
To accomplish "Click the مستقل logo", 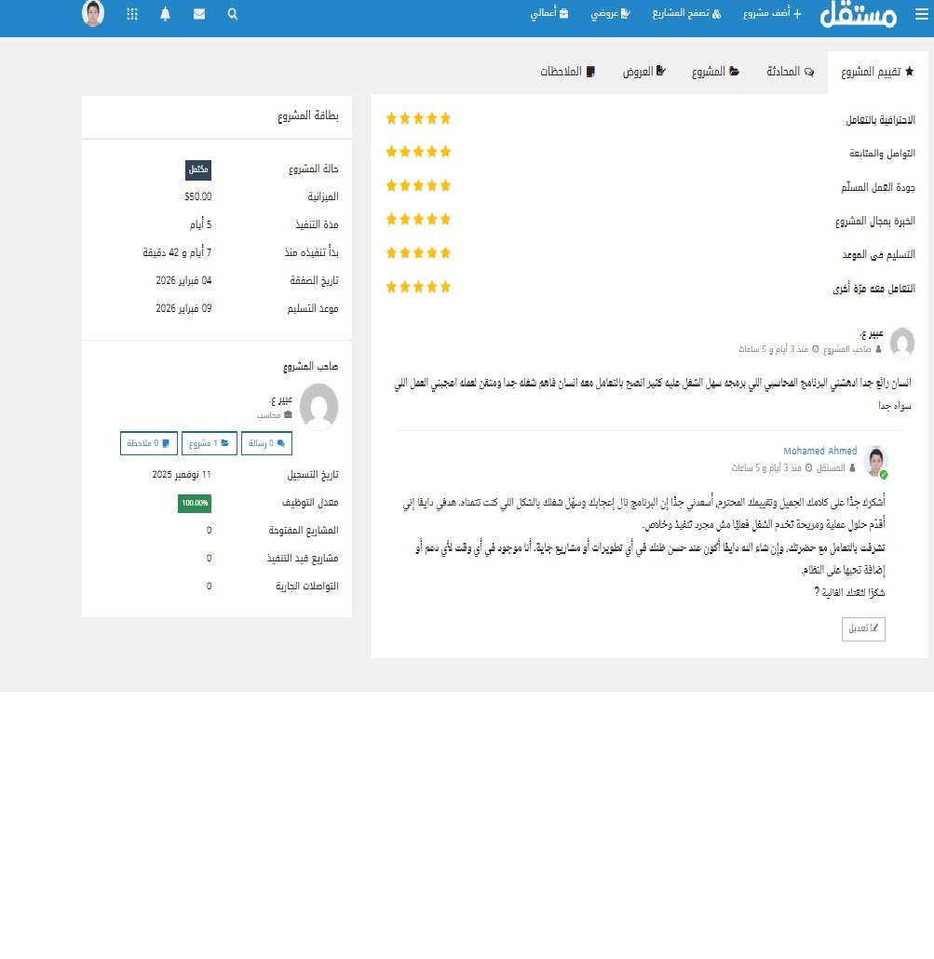I will (859, 14).
